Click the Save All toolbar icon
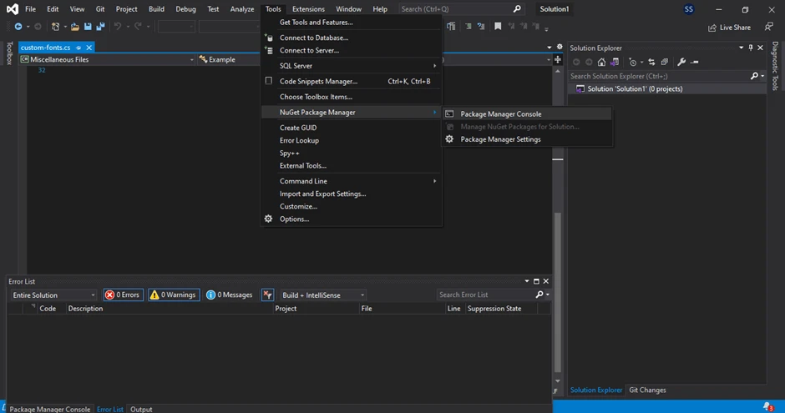 click(x=100, y=27)
